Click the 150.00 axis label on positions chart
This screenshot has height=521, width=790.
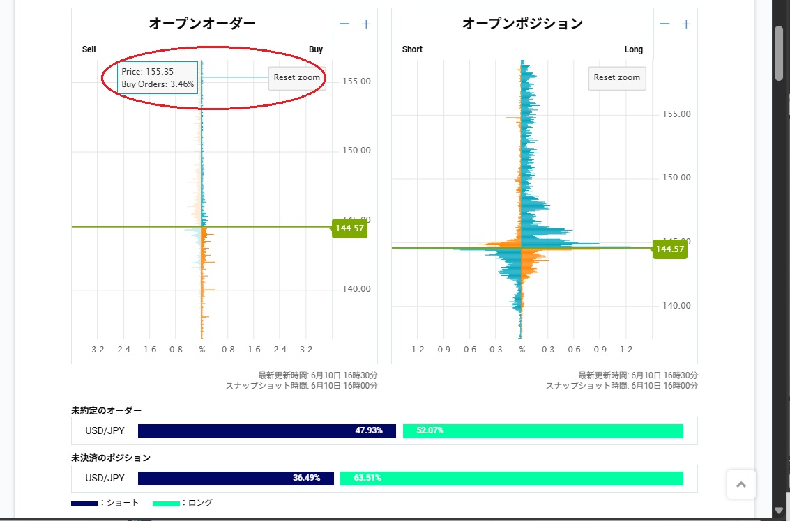pyautogui.click(x=676, y=178)
